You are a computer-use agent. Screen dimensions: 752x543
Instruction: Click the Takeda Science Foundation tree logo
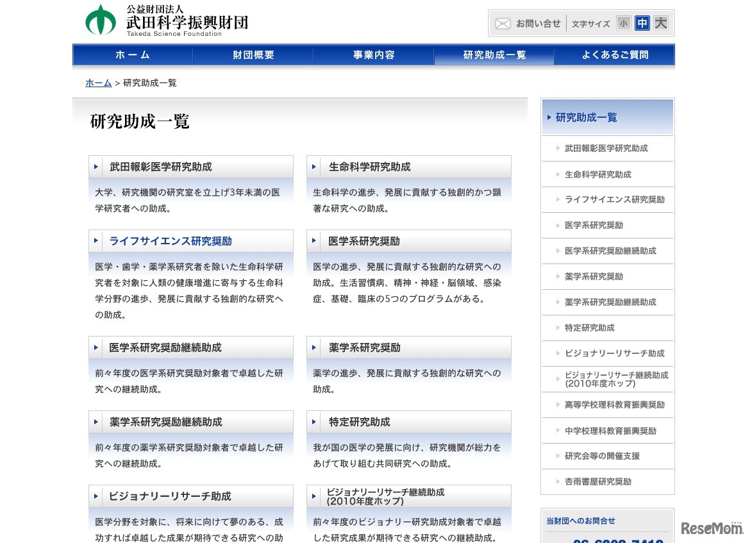(101, 19)
